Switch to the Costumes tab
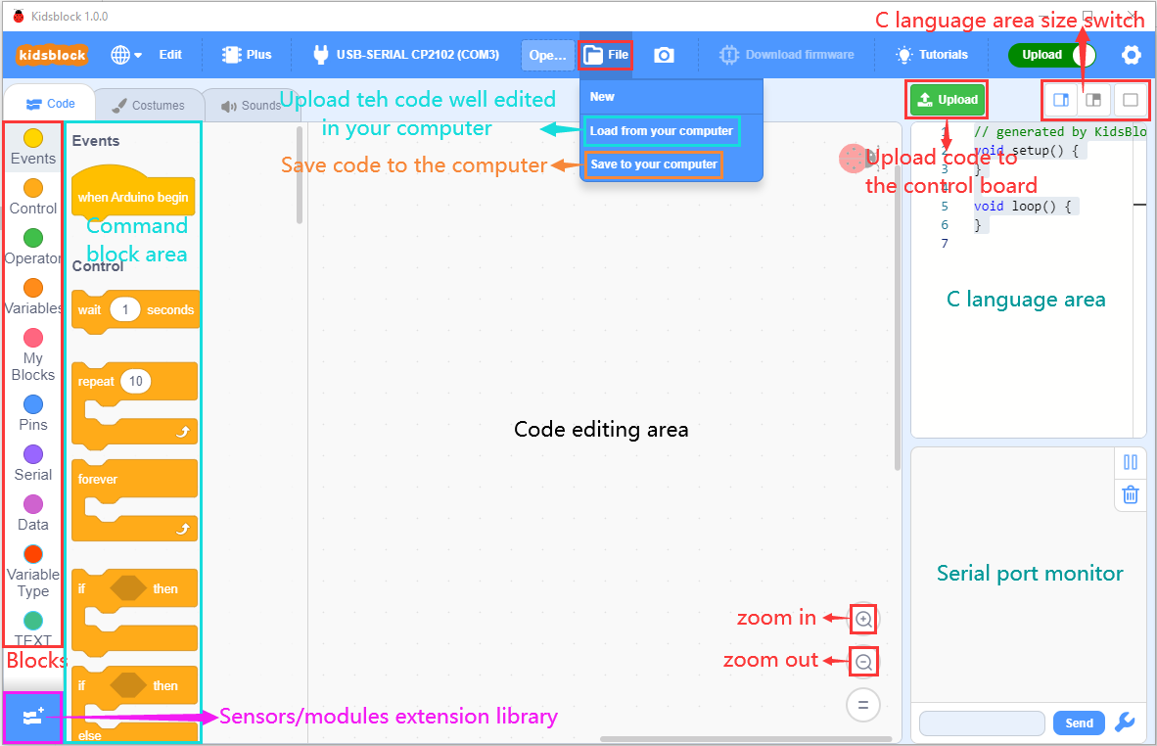The height and width of the screenshot is (746, 1157). 147,106
